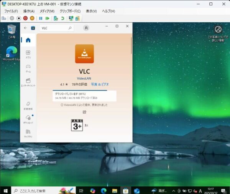230x194 pixels.
Task: Open the VideoLAN publisher link
Action: click(84, 78)
